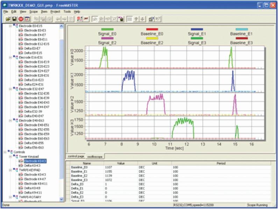Click the blue Signal_E1 legend swatch

pos(197,30)
